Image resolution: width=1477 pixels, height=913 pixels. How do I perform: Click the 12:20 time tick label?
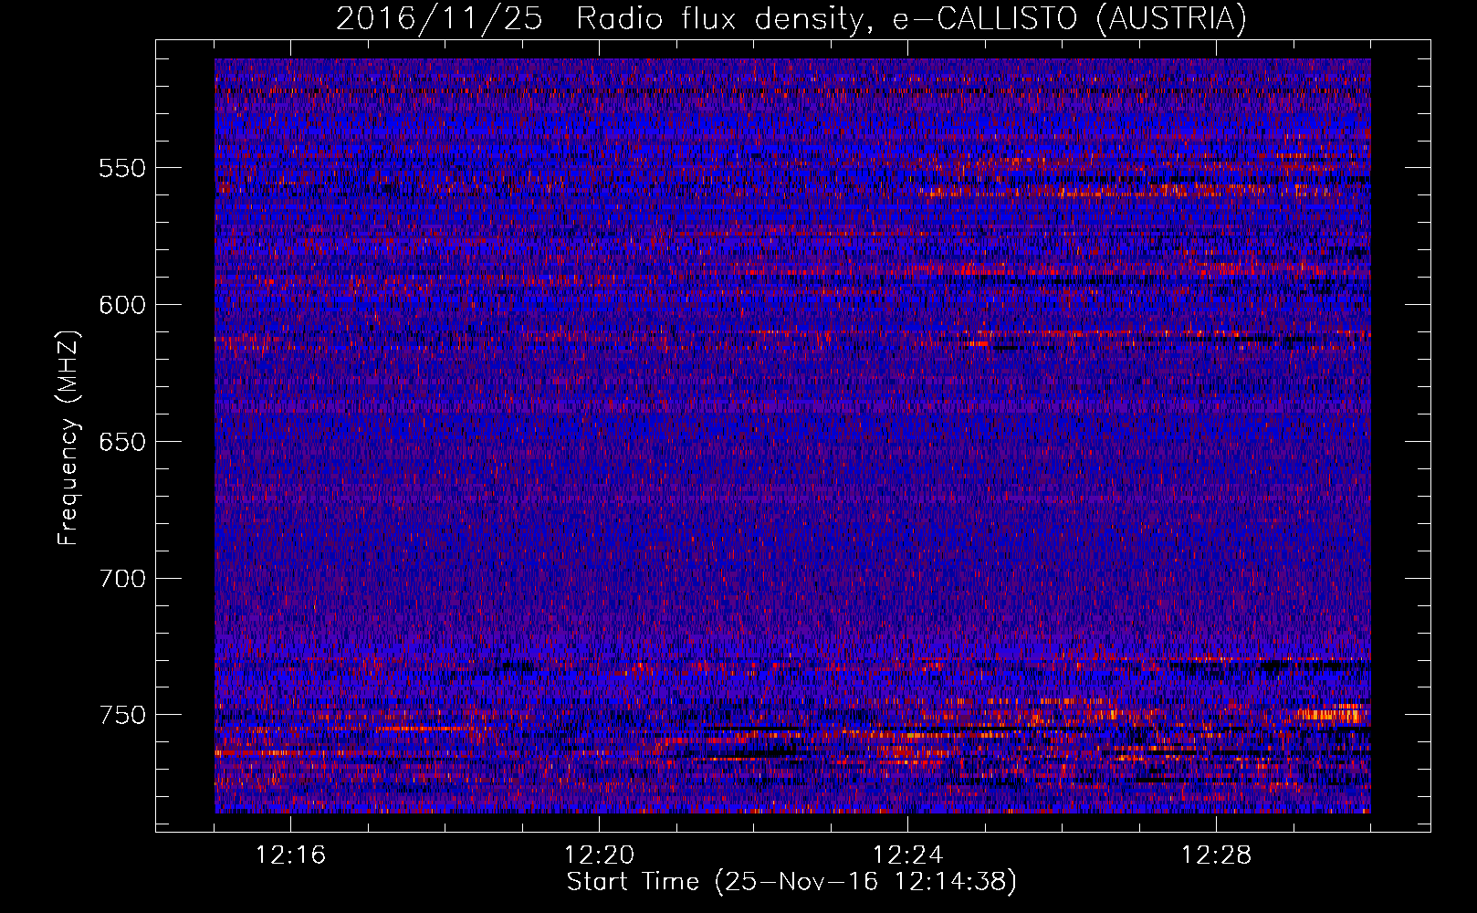click(600, 855)
